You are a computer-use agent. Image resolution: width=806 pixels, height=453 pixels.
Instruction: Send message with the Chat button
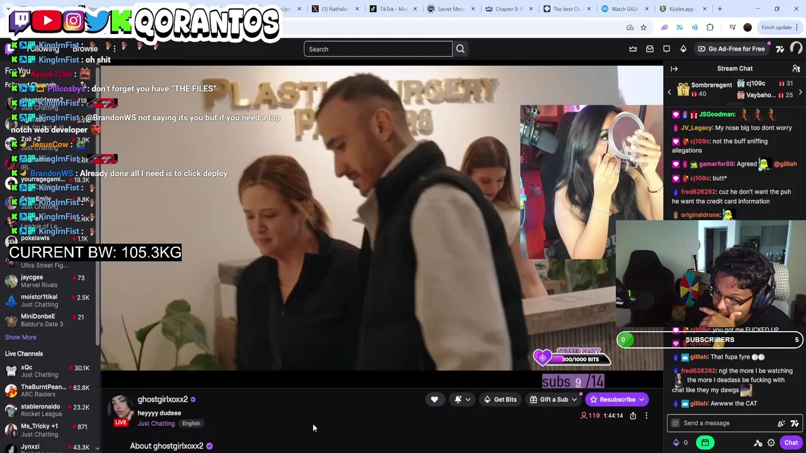(x=791, y=443)
